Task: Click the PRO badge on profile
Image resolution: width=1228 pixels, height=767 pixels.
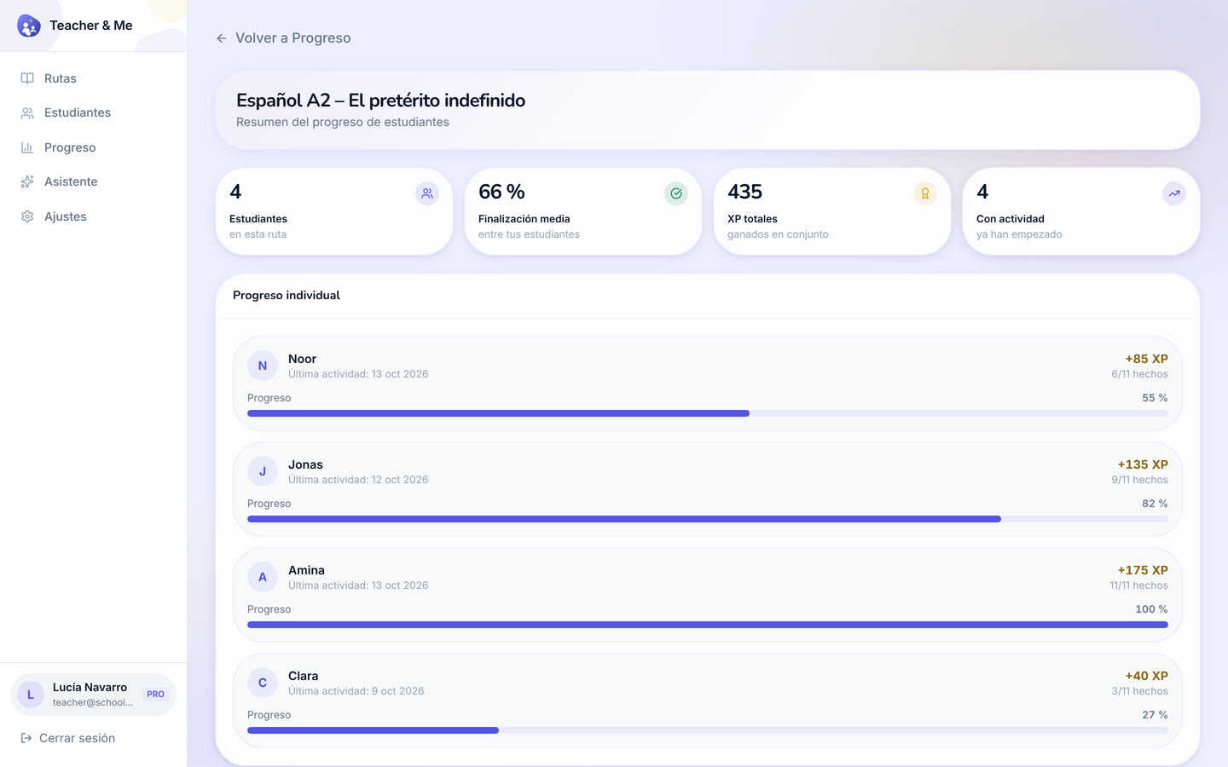Action: (155, 695)
